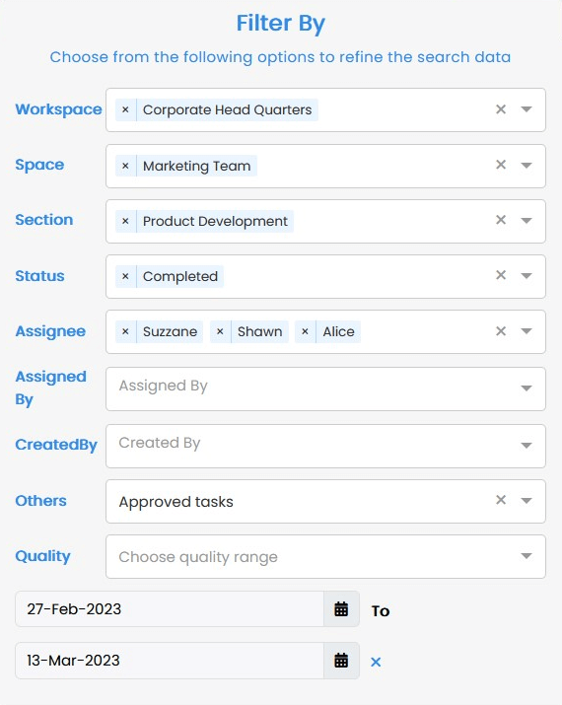Expand the Assigned By dropdown
562x705 pixels.
tap(527, 388)
